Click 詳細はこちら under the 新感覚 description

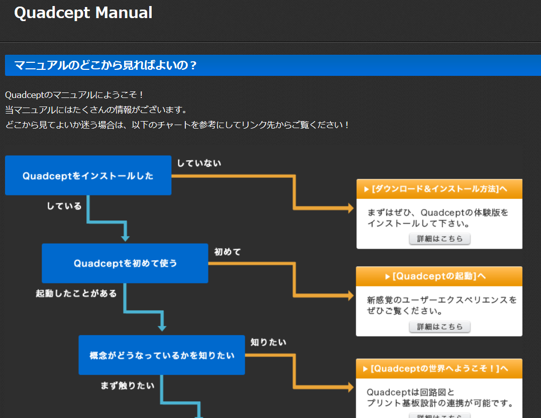[440, 327]
